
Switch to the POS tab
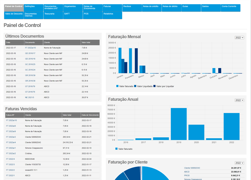[x=92, y=15]
